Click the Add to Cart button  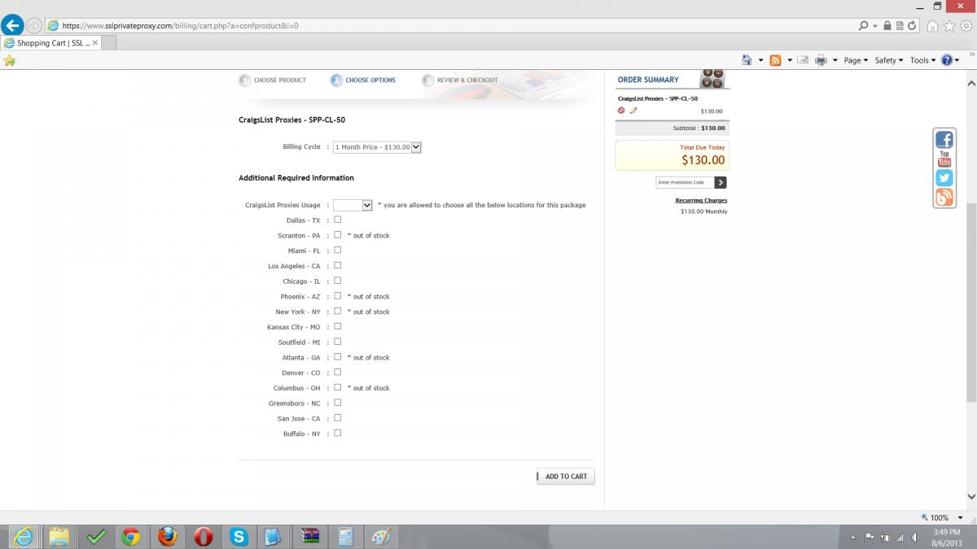click(x=565, y=477)
